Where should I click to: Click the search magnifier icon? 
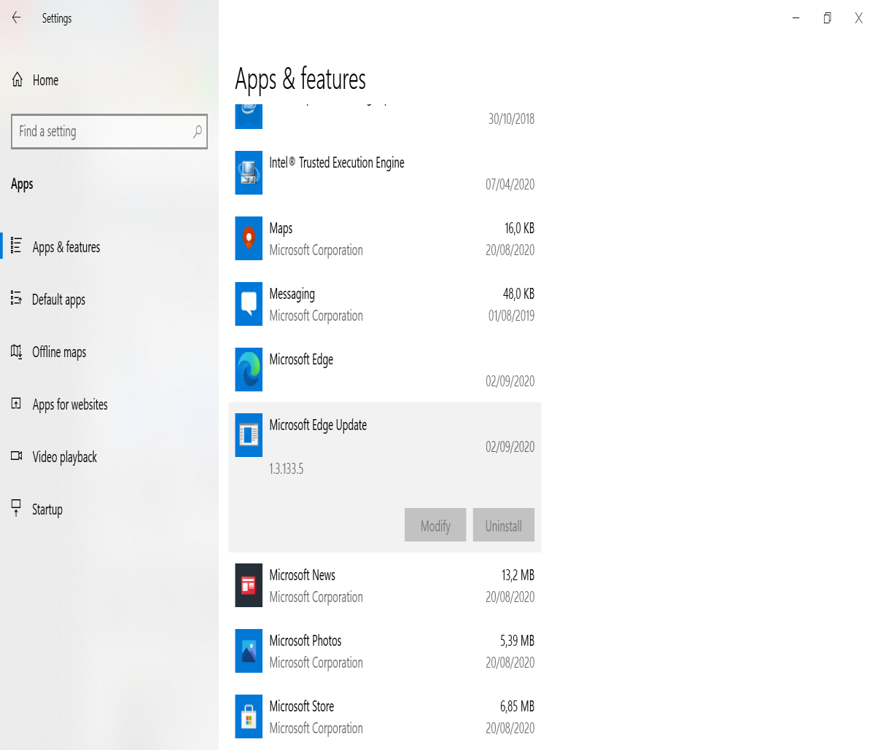click(x=197, y=131)
